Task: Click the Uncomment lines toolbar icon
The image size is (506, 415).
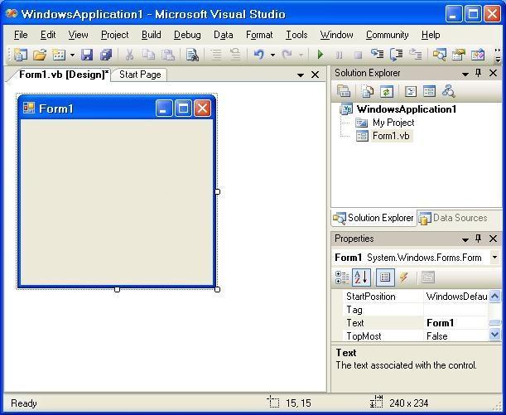Action: coord(235,55)
